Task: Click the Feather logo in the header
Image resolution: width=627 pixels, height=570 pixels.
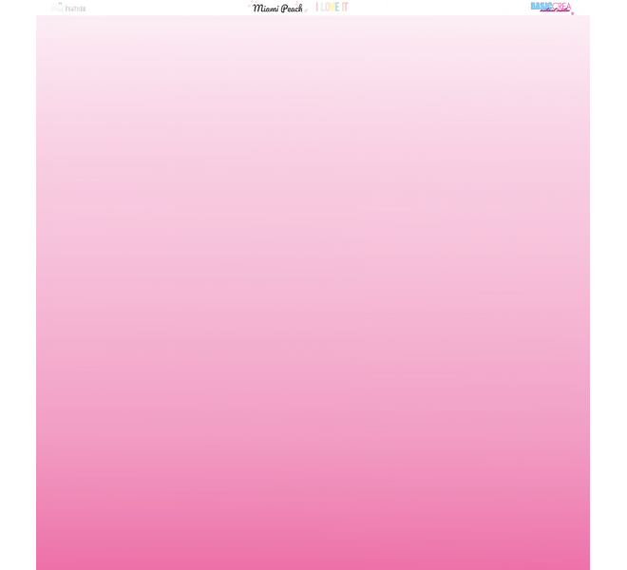Action: click(x=67, y=8)
